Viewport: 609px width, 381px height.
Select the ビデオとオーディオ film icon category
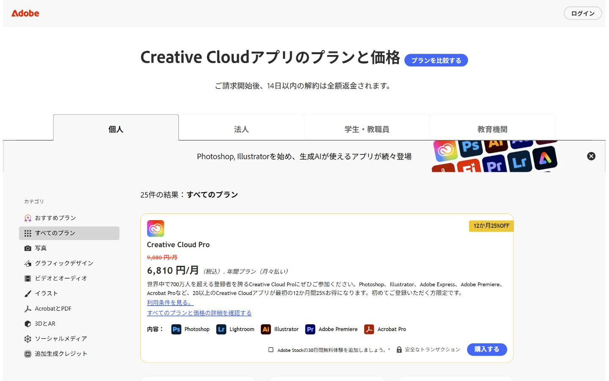pyautogui.click(x=28, y=279)
